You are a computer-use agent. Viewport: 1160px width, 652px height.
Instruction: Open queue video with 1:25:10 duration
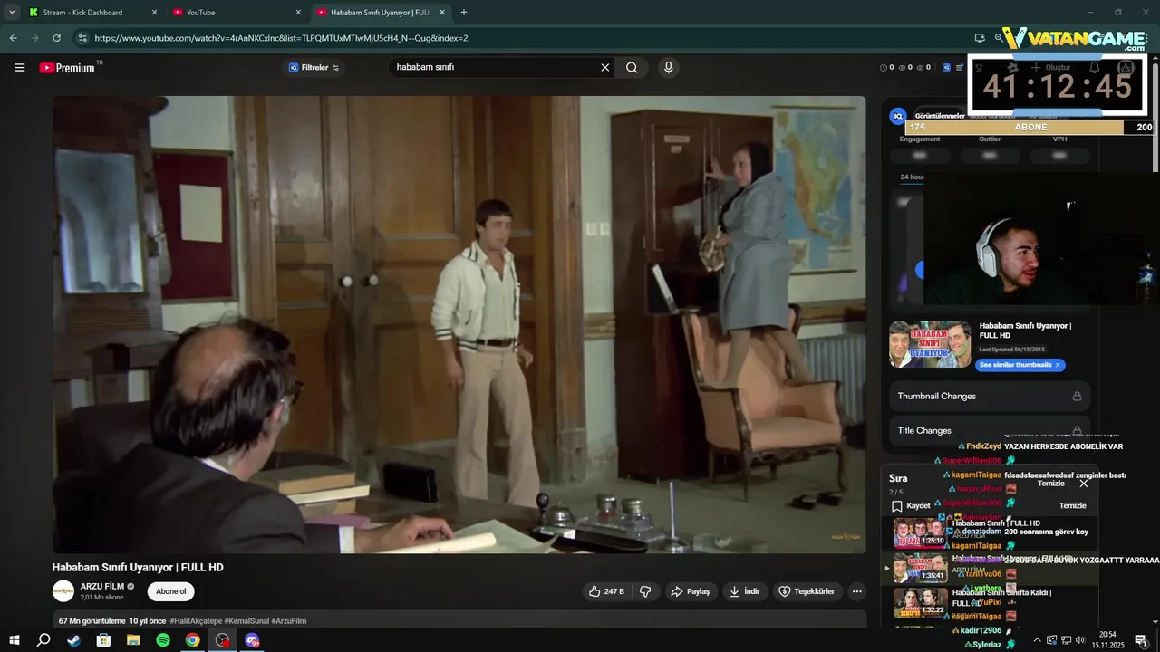tap(920, 532)
